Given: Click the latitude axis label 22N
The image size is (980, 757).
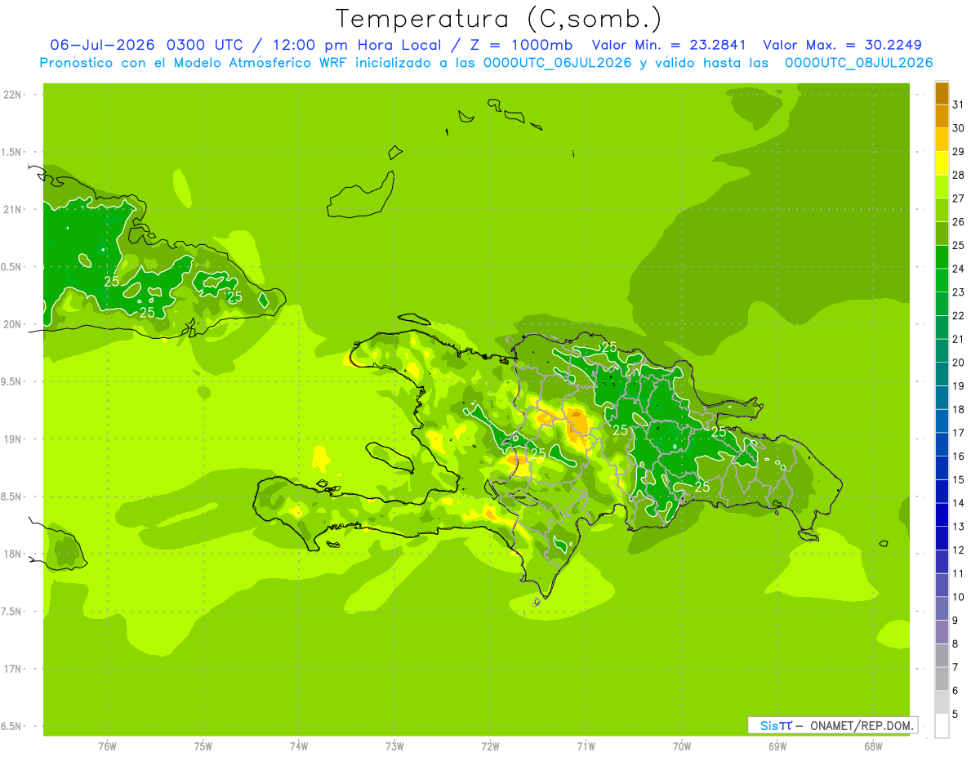Looking at the screenshot, I should [x=14, y=95].
